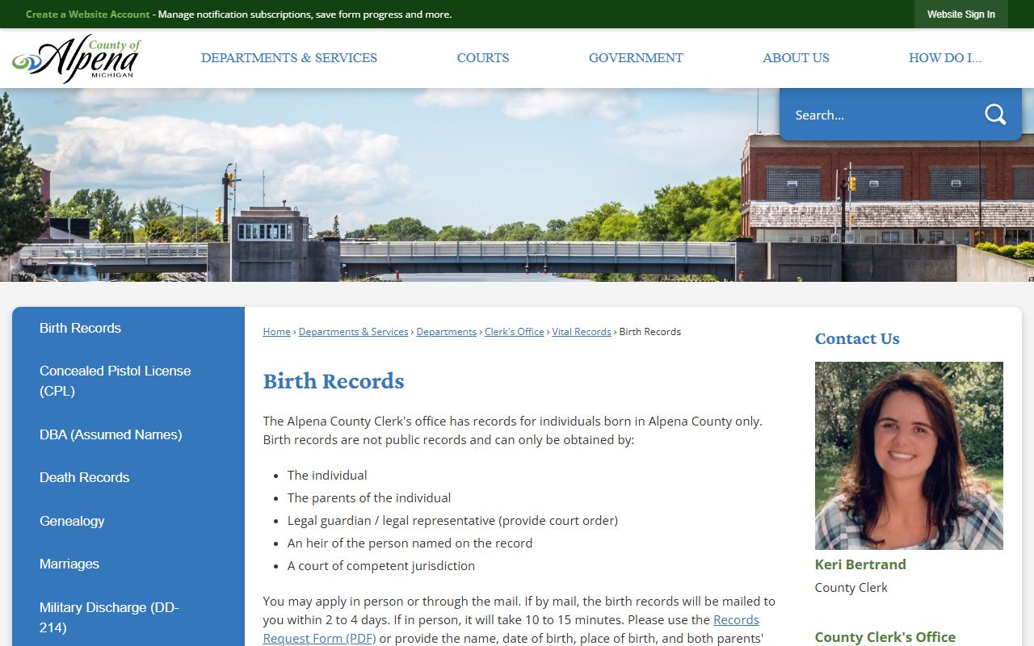Image resolution: width=1034 pixels, height=646 pixels.
Task: Open Departments & Services menu
Action: [x=289, y=58]
